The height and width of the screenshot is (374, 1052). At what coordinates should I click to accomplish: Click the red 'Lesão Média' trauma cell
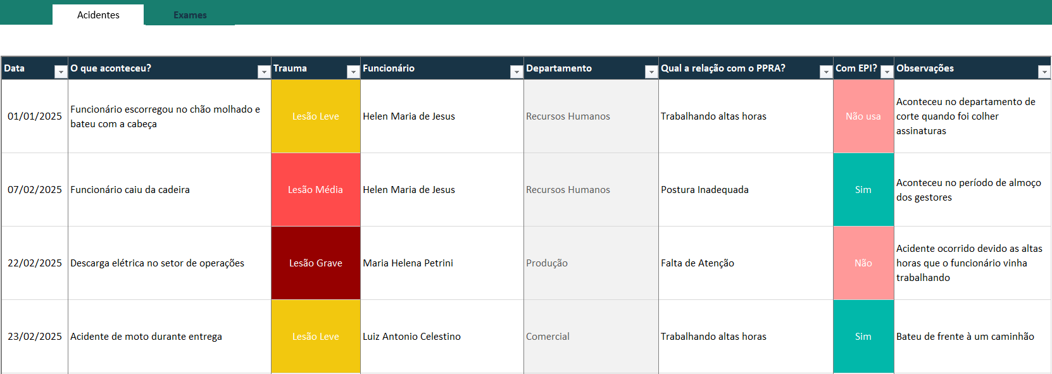tap(315, 190)
